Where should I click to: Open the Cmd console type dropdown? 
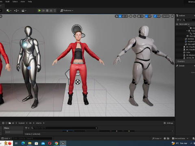6,138
